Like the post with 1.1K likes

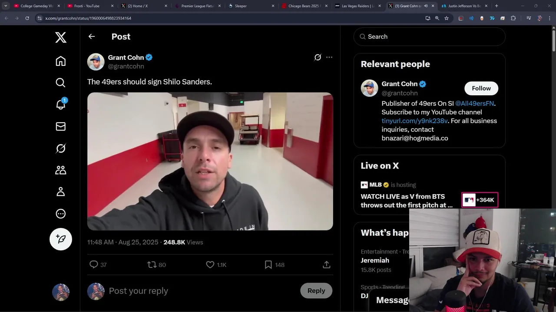pyautogui.click(x=210, y=264)
